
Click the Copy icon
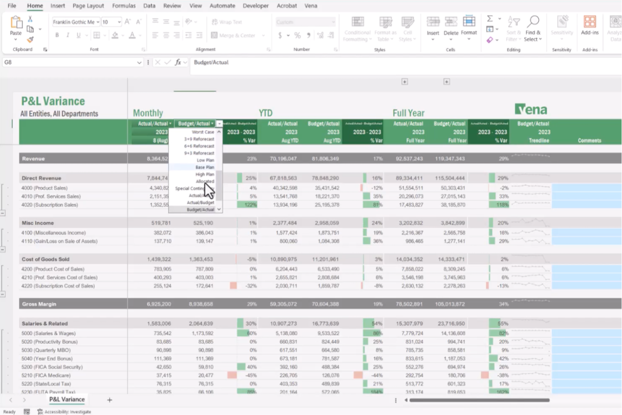[x=30, y=29]
